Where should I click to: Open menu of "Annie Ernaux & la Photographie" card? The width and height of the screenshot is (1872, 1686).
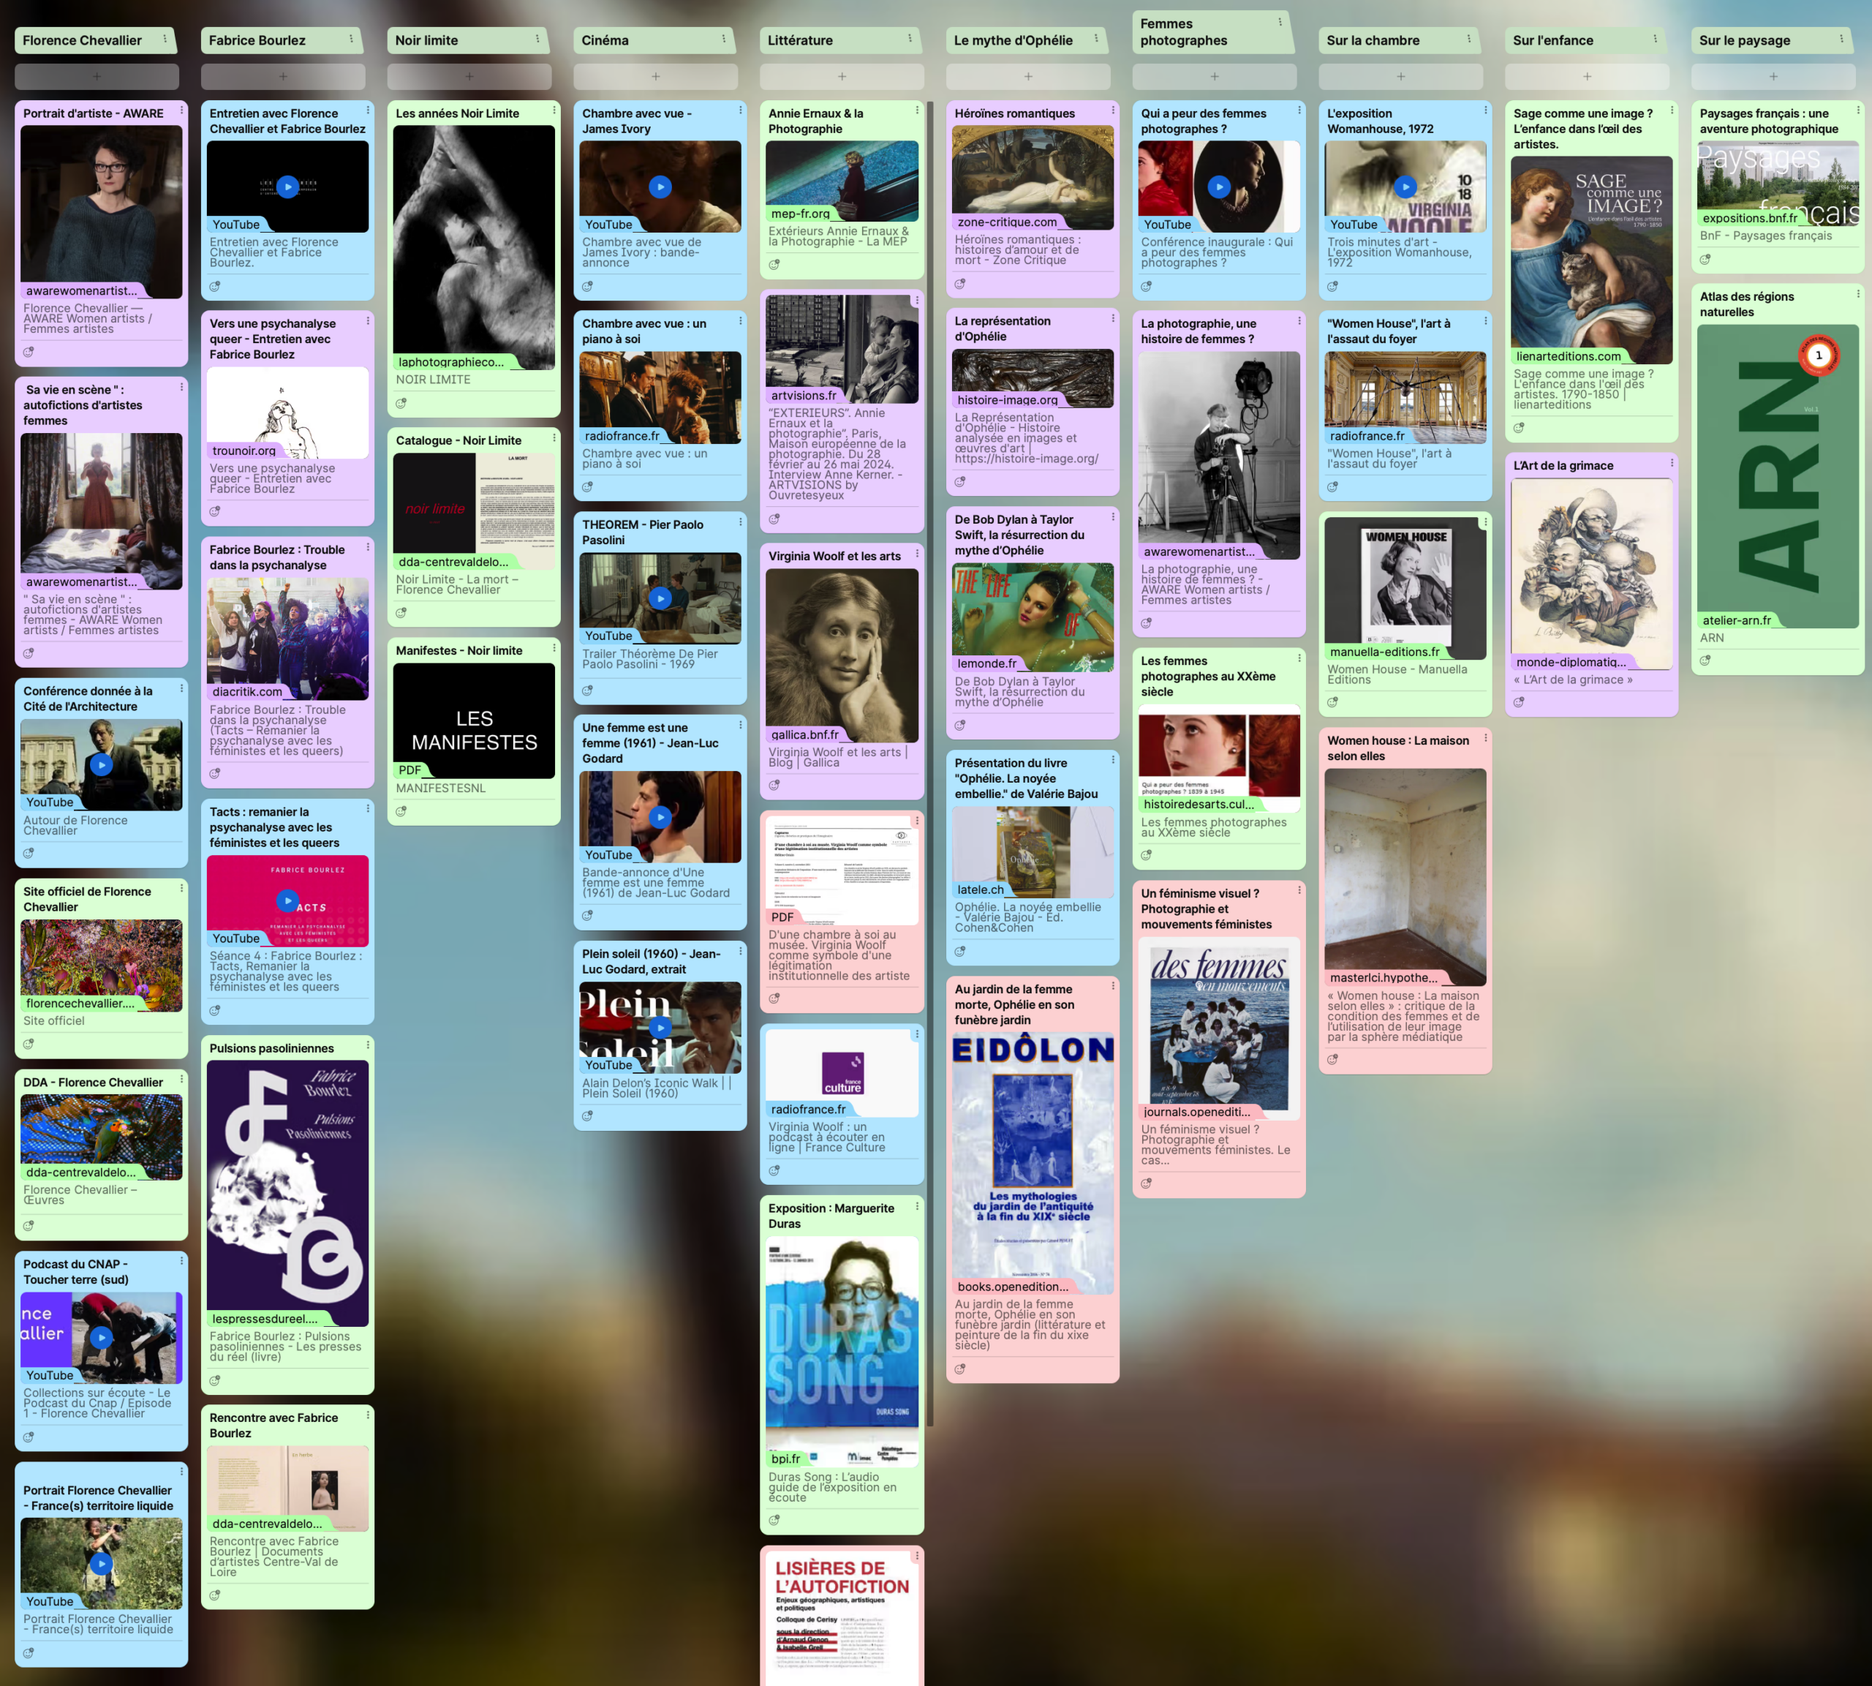click(x=917, y=110)
